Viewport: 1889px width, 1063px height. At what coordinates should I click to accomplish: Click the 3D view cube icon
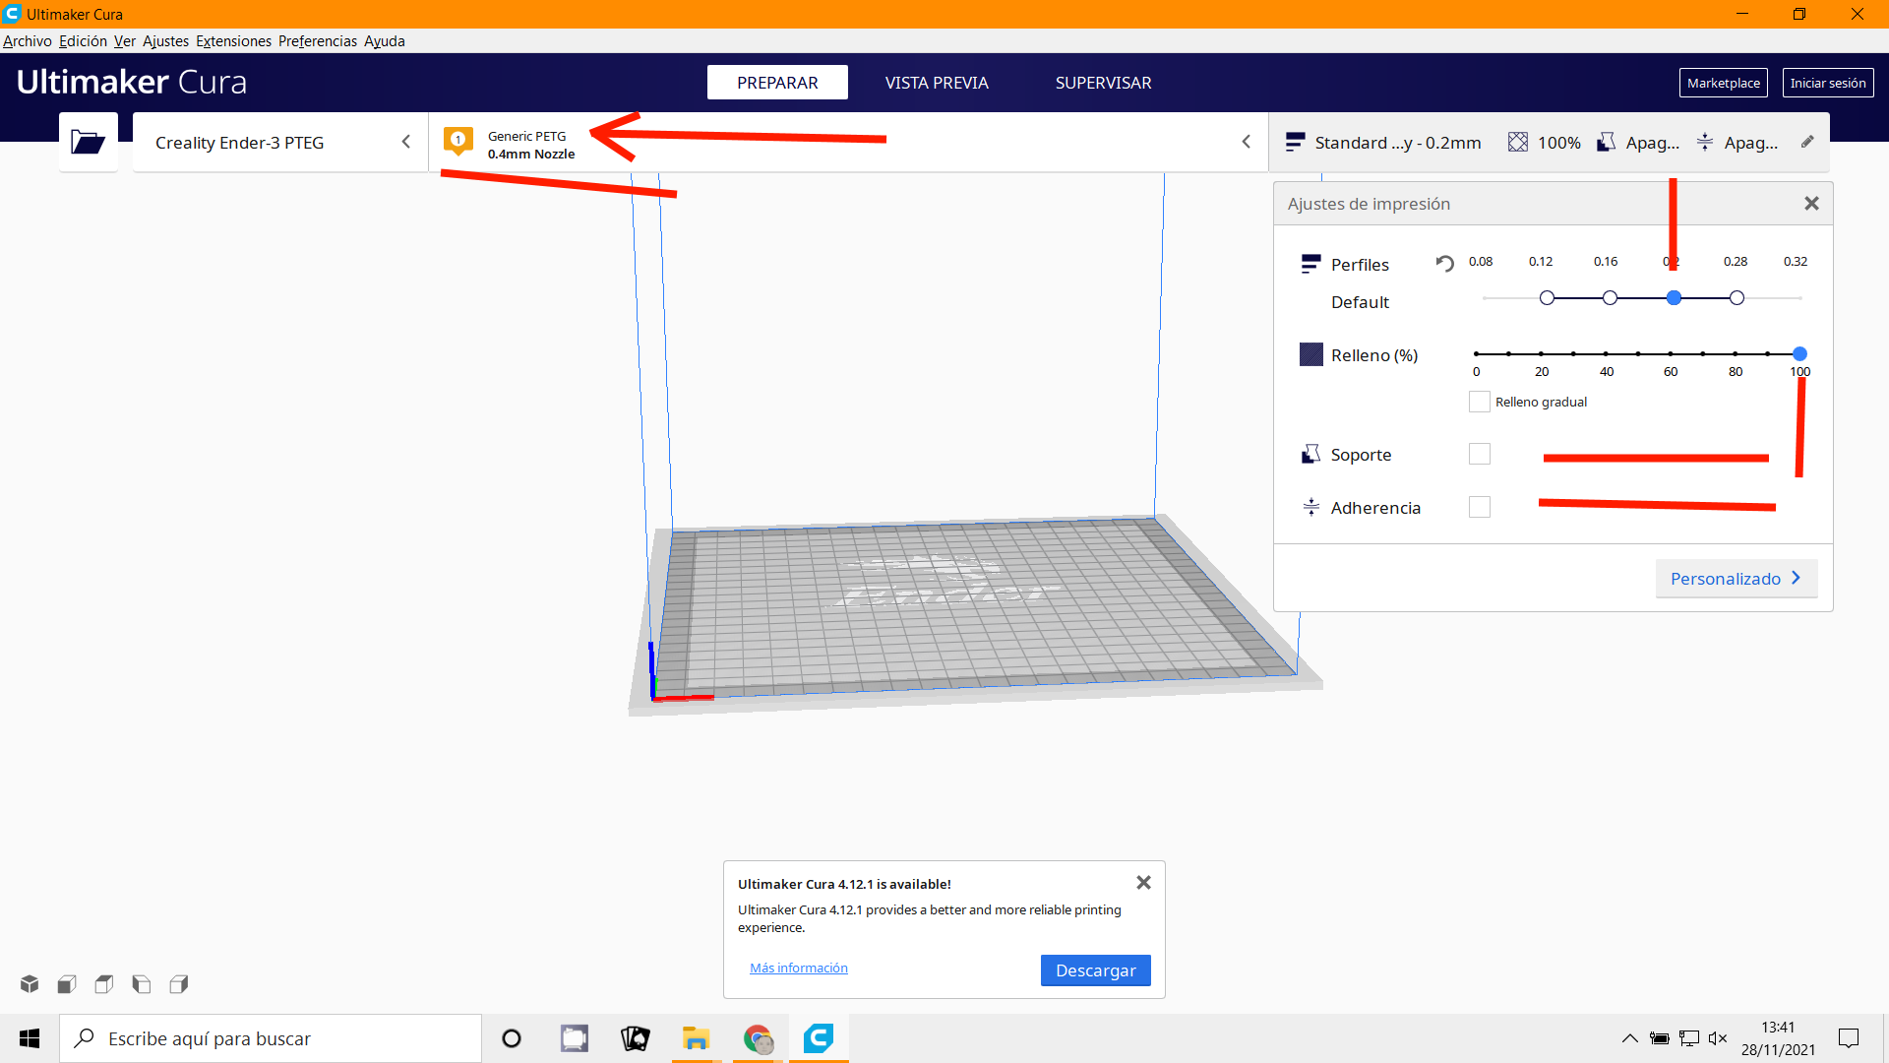point(30,984)
